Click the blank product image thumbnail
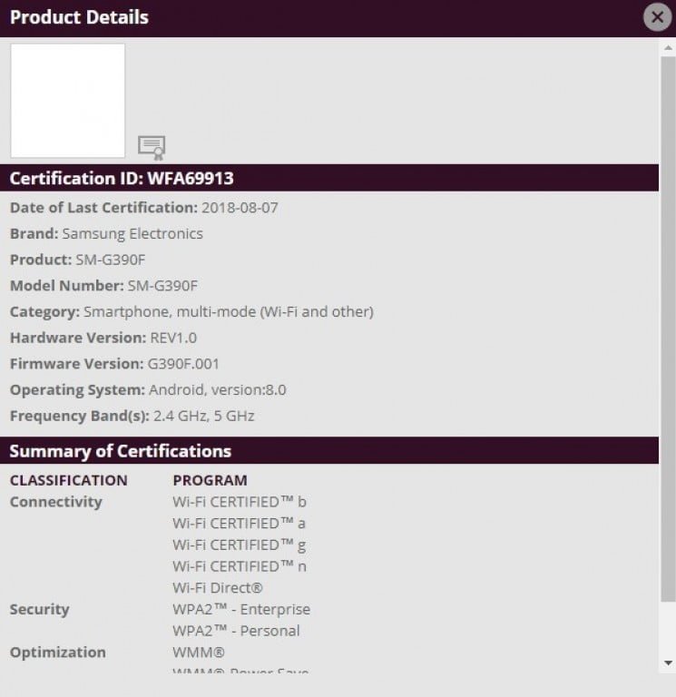This screenshot has width=676, height=697. tap(68, 101)
